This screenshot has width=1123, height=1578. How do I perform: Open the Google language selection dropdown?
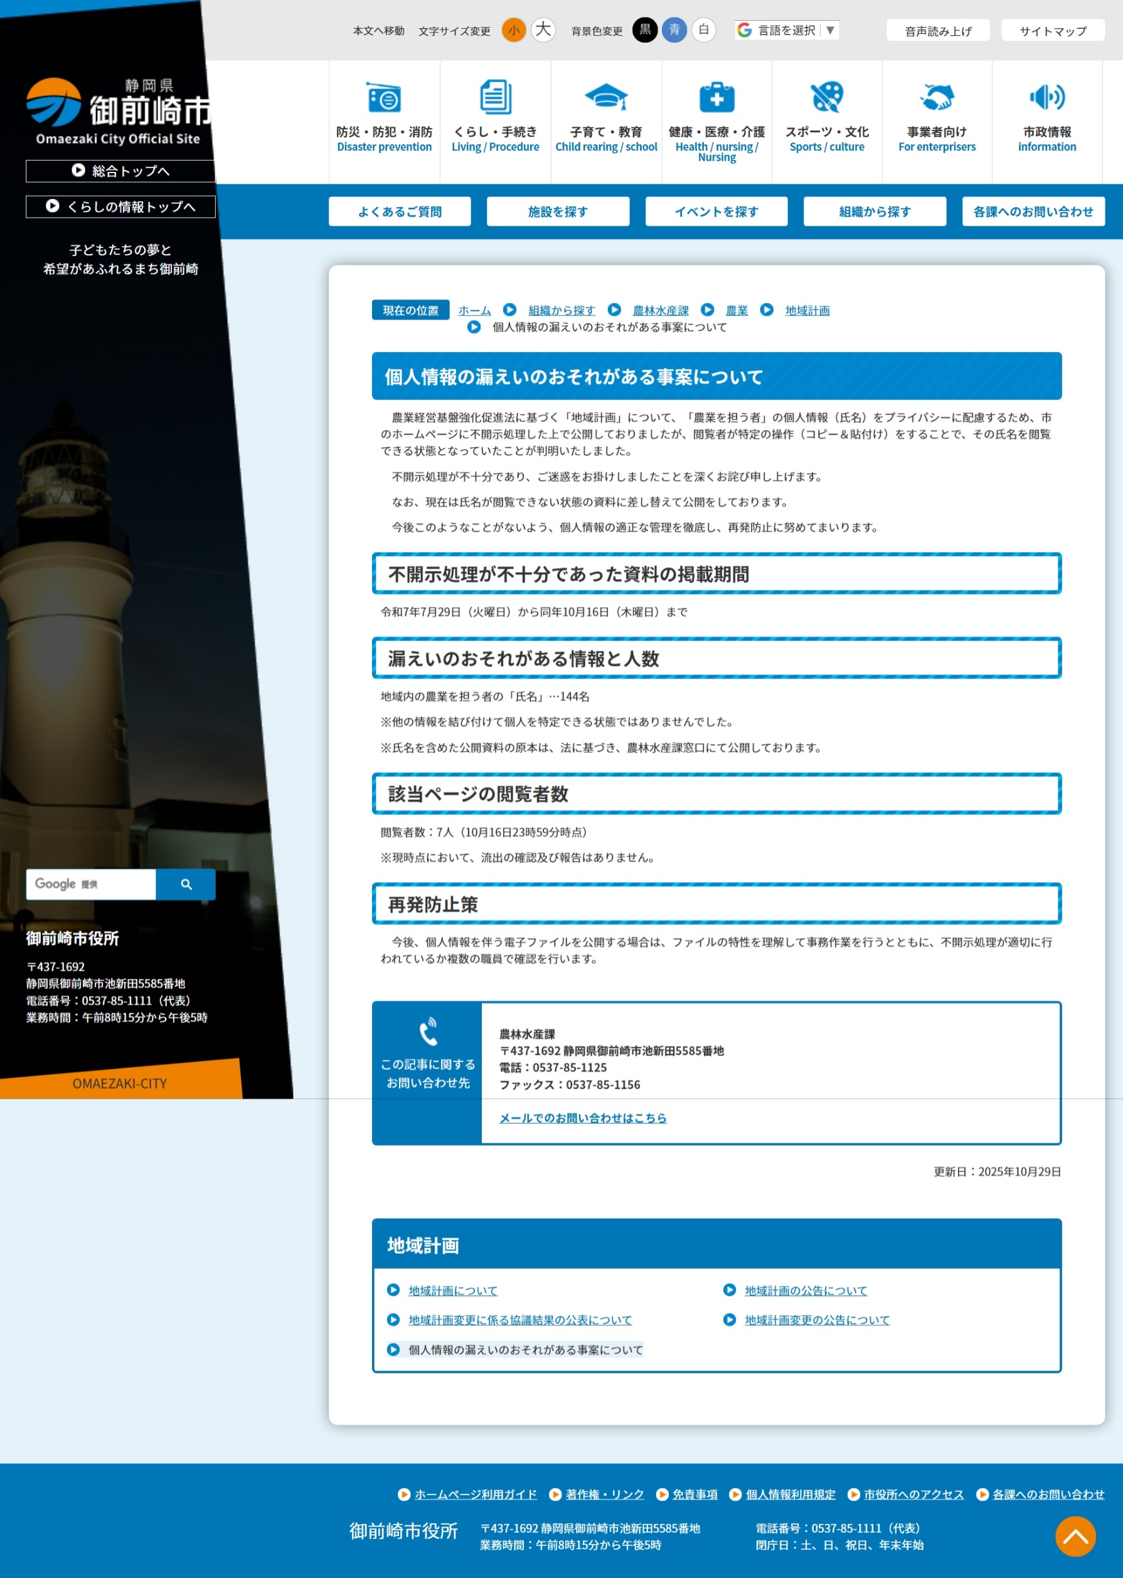(x=786, y=30)
